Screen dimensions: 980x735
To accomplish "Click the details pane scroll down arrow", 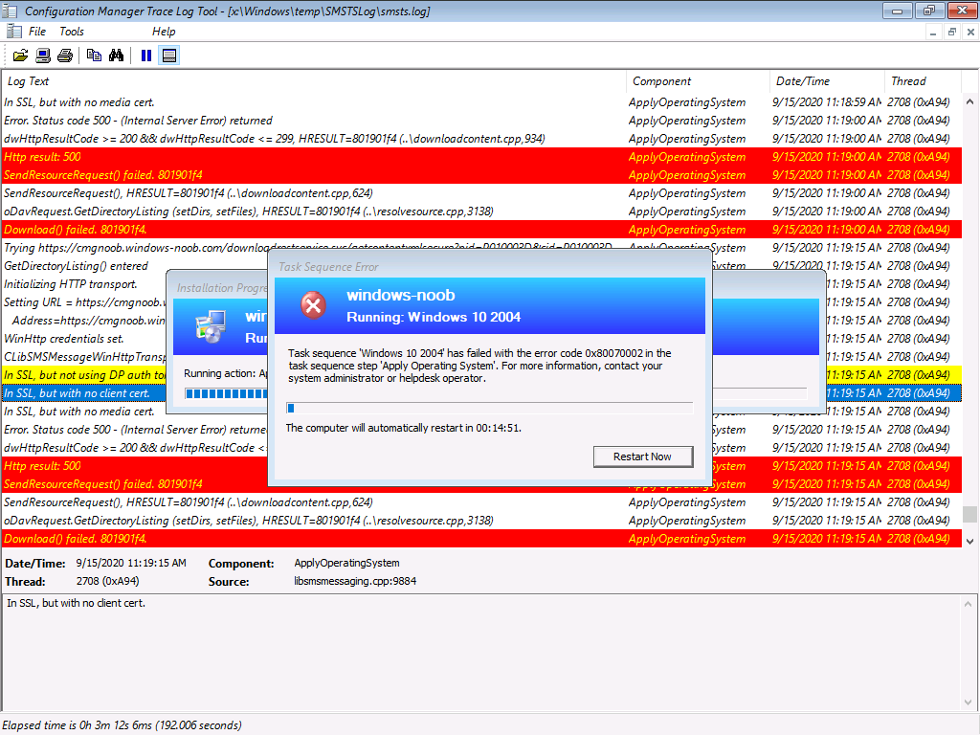I will coord(969,702).
